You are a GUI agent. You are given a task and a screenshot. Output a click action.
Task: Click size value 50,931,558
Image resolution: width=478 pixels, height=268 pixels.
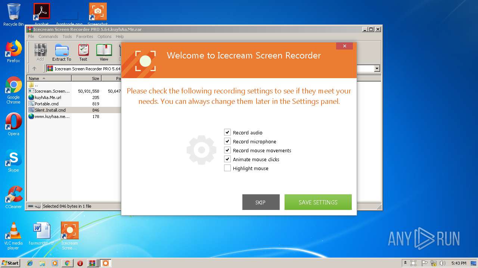(x=89, y=91)
